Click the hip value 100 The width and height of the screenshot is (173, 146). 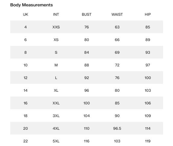pos(148,78)
